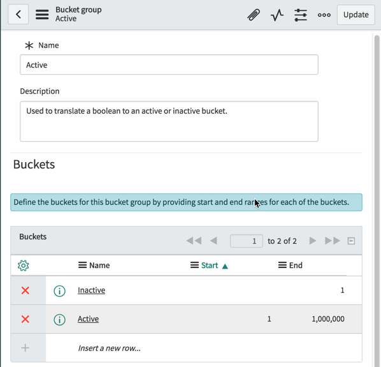Collapse the Buckets list with minus icon
Viewport: 381px width, 367px height.
click(351, 241)
